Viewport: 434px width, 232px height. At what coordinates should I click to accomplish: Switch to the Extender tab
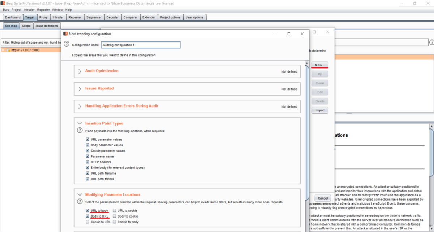tap(149, 17)
